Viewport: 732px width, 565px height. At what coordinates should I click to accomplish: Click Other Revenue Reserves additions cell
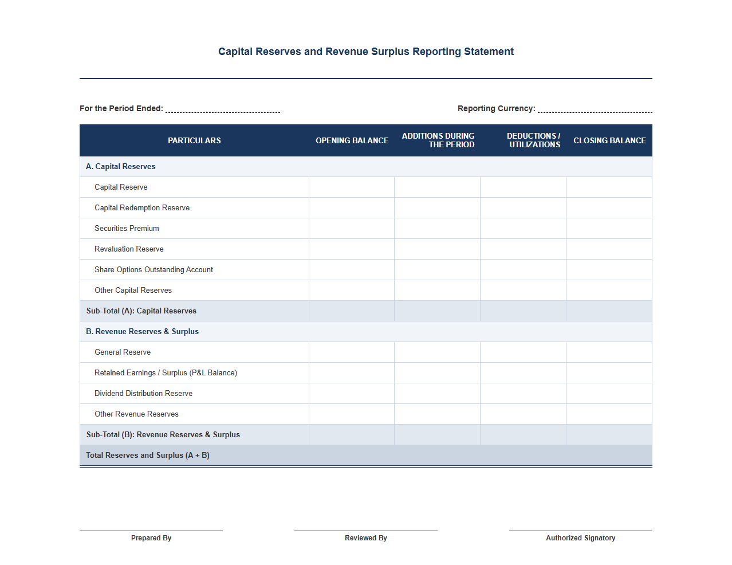[x=438, y=414]
